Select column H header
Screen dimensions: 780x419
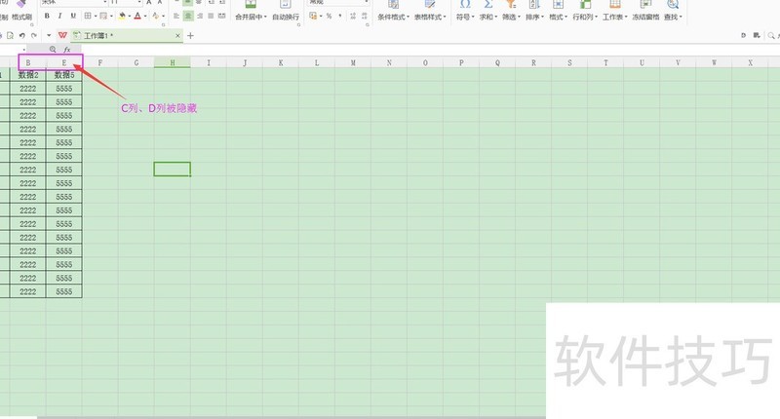click(x=173, y=62)
